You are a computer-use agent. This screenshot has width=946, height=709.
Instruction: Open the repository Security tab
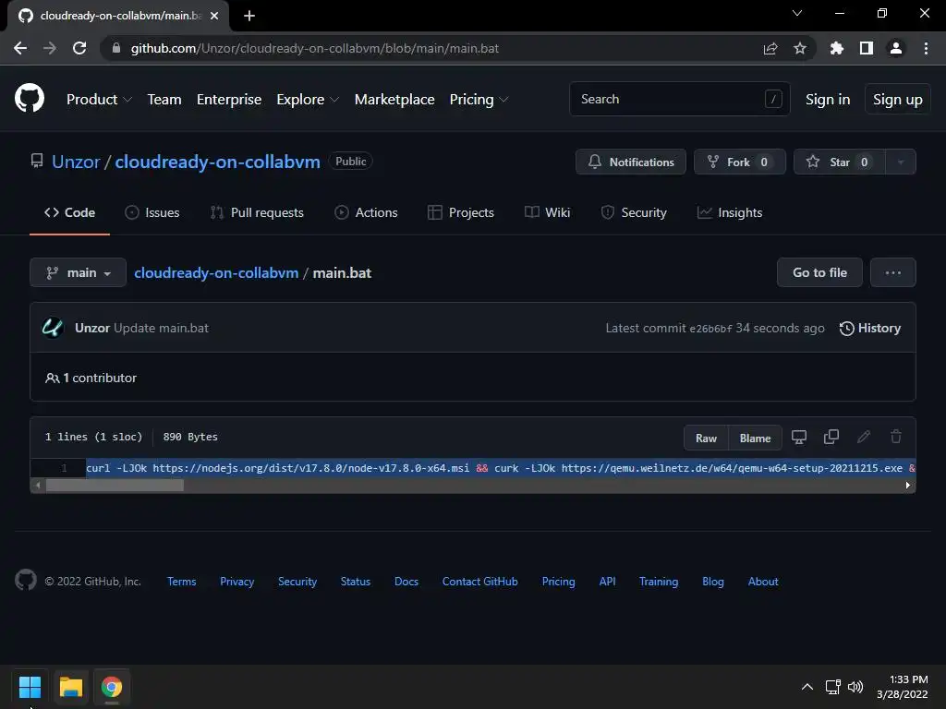pos(634,213)
